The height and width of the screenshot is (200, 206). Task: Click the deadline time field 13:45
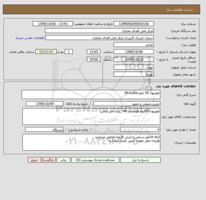tap(94, 52)
